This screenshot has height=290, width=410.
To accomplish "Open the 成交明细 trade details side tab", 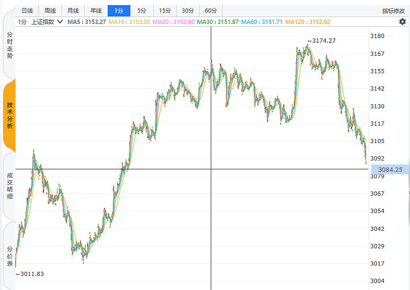I will tap(9, 187).
